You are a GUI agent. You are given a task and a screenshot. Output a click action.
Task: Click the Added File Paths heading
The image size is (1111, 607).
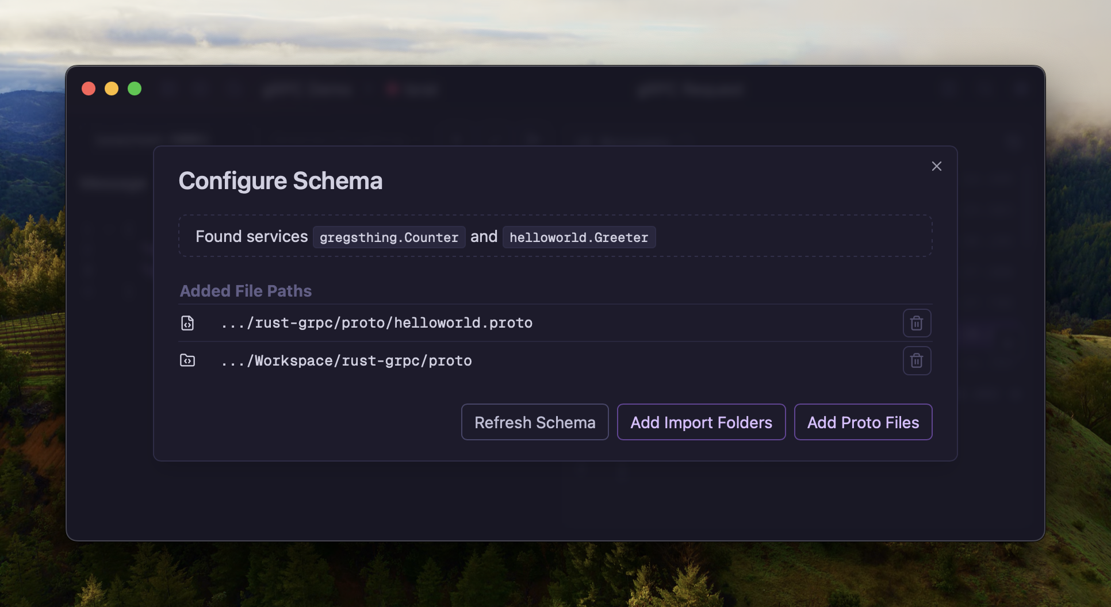[246, 291]
